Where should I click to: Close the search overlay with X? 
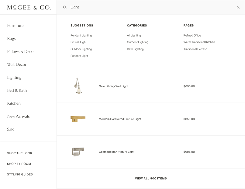tap(238, 7)
